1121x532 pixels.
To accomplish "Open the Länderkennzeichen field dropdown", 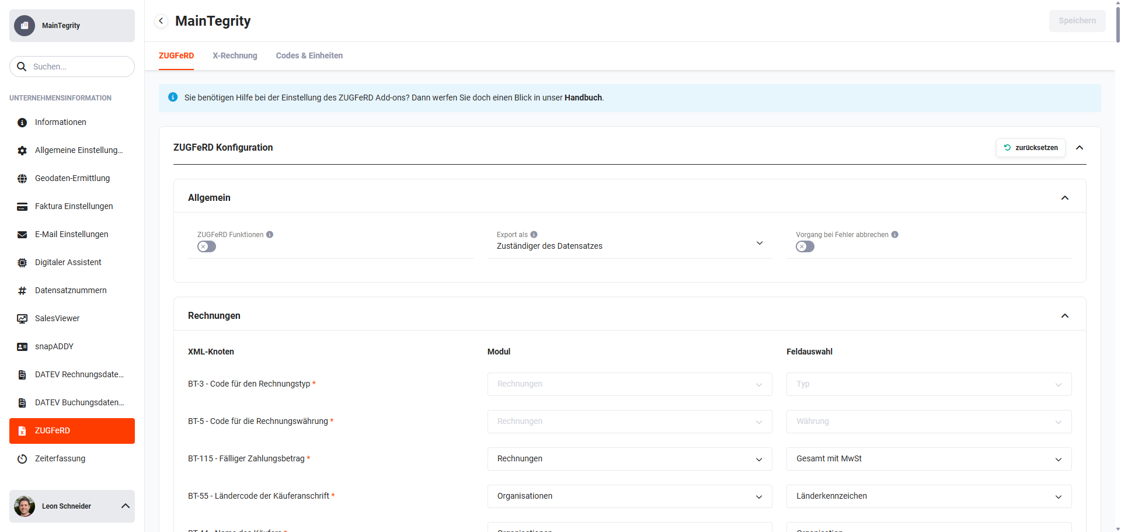I will [x=929, y=496].
